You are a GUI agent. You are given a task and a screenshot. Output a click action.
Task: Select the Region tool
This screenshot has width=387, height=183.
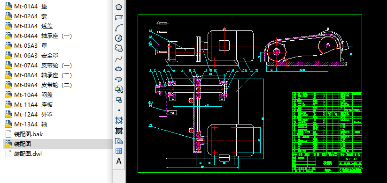click(x=119, y=141)
